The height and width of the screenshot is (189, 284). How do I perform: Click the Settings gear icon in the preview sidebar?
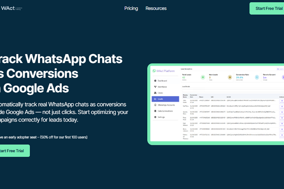point(155,117)
